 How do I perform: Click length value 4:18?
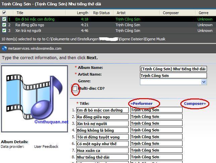84,19
